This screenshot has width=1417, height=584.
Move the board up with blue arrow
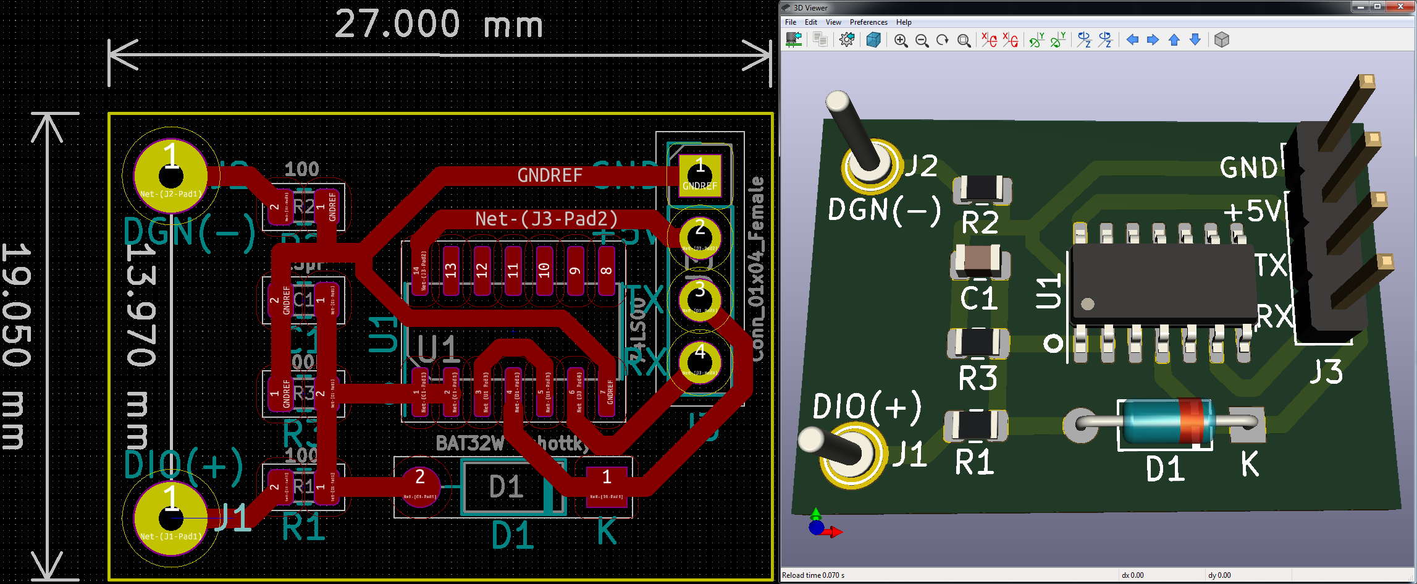click(1174, 40)
